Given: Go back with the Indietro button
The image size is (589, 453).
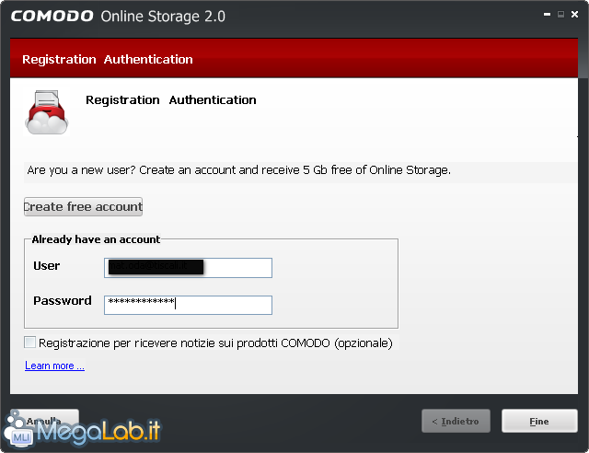Looking at the screenshot, I should pyautogui.click(x=456, y=421).
